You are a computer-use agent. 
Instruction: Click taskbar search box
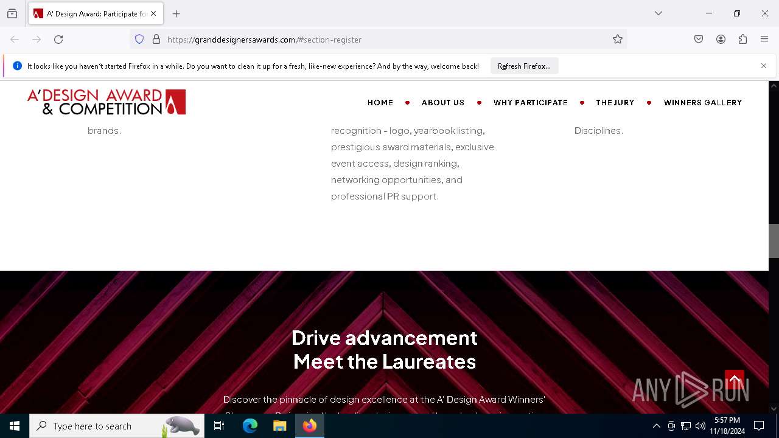click(117, 426)
